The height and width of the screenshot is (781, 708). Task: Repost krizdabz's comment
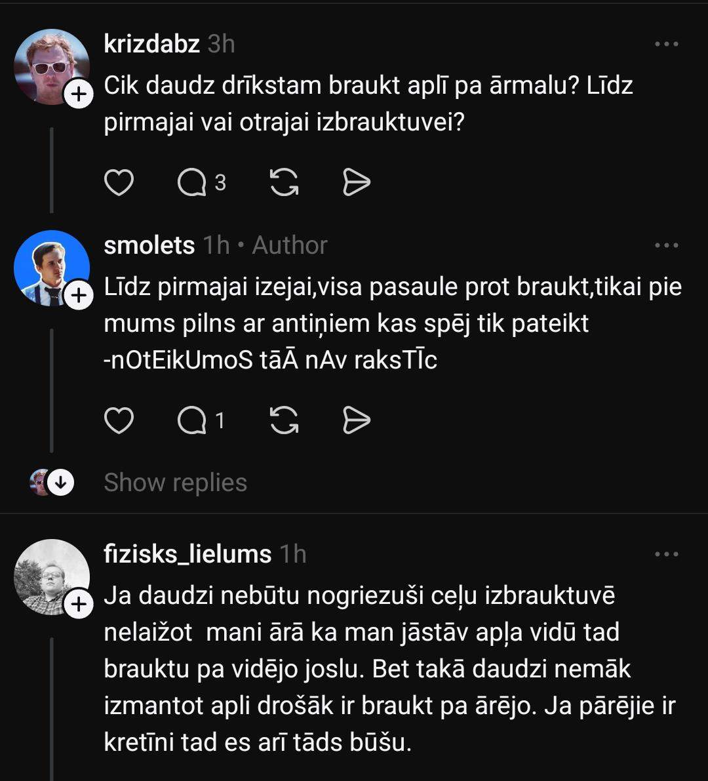285,183
